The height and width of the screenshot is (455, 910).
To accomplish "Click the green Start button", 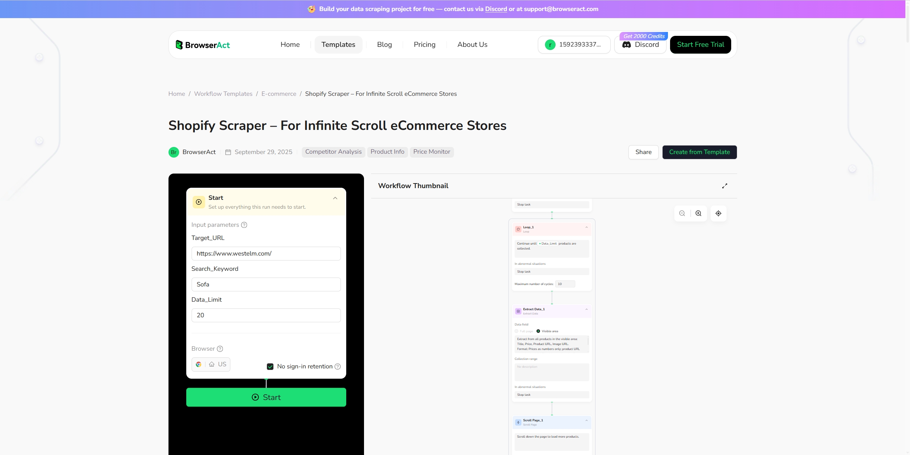I will [x=266, y=397].
